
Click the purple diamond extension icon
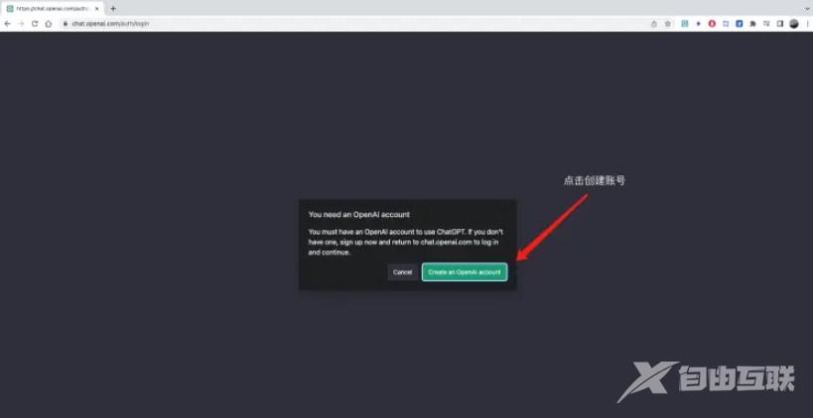[699, 24]
